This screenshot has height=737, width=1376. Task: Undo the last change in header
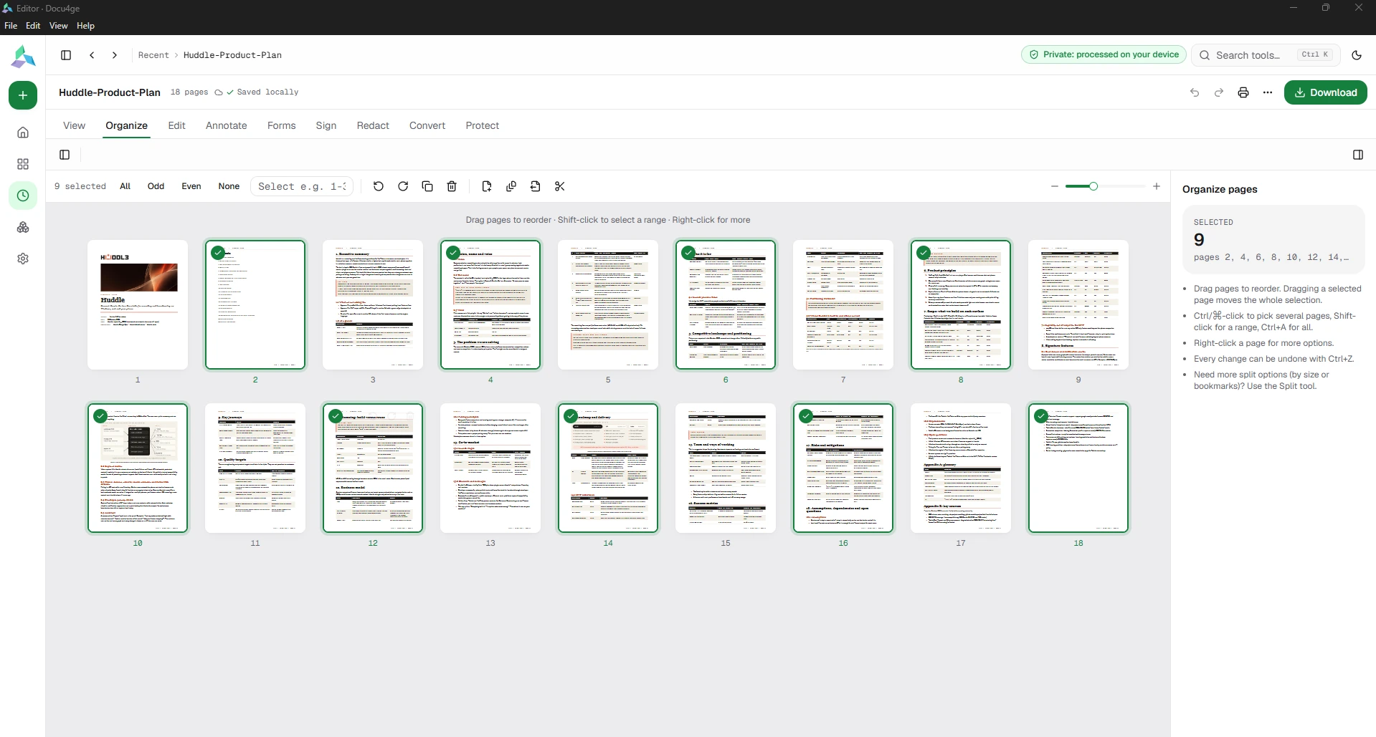(1195, 92)
